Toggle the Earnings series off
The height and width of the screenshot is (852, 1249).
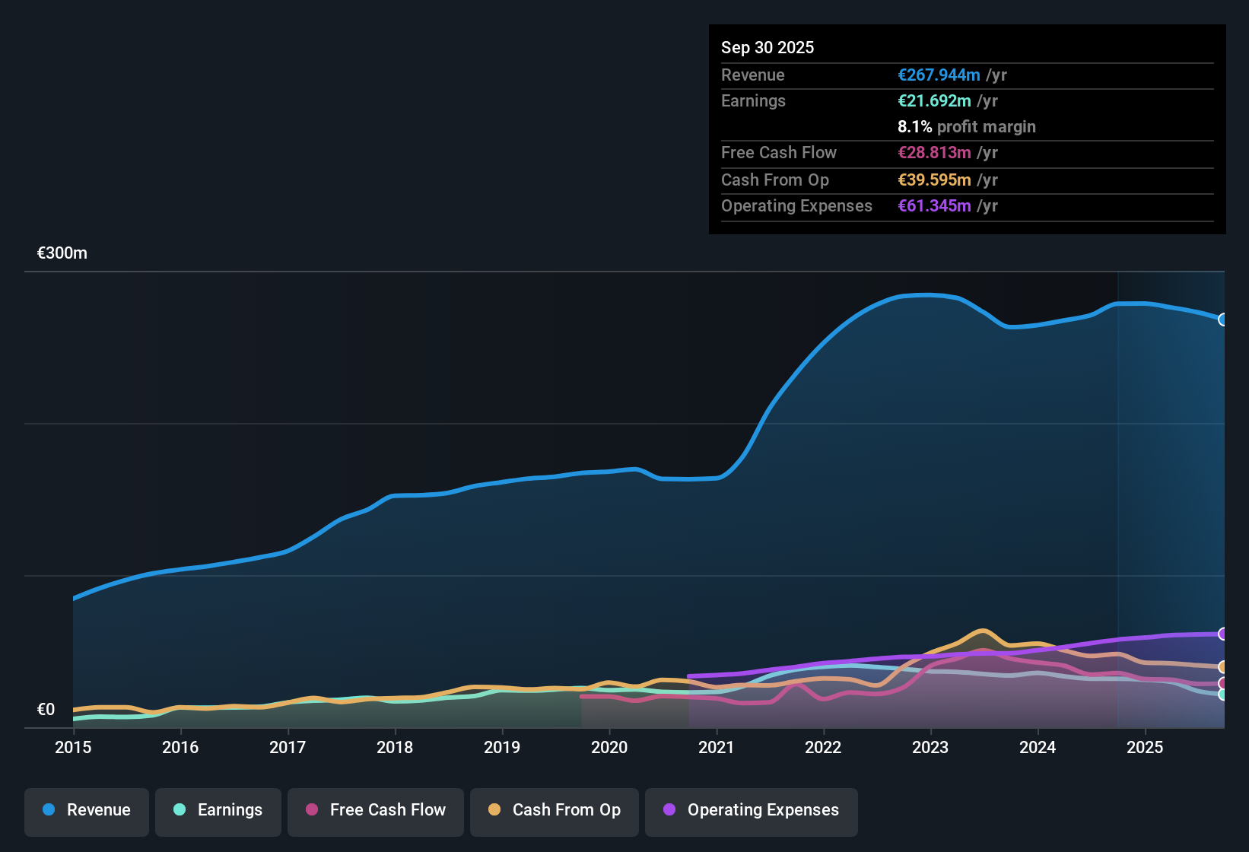[x=218, y=812]
